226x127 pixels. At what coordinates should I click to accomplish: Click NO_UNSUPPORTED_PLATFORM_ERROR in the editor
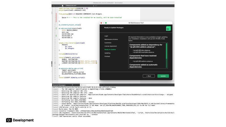(74, 74)
